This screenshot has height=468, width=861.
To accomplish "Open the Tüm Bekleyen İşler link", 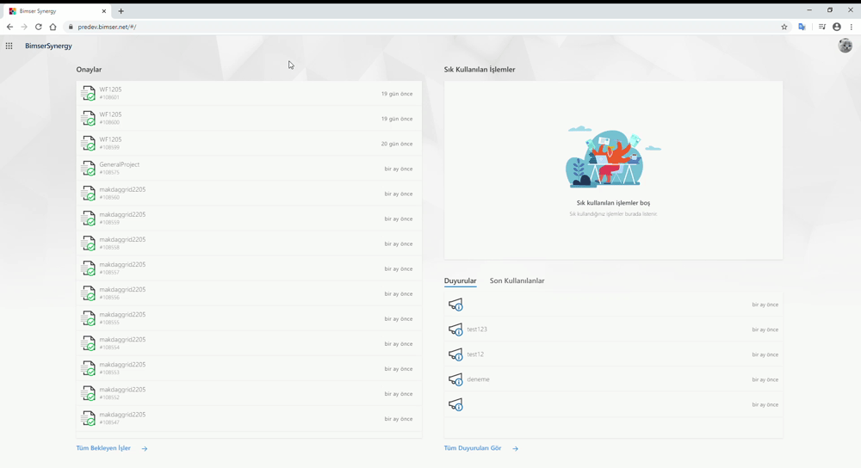I will point(103,448).
